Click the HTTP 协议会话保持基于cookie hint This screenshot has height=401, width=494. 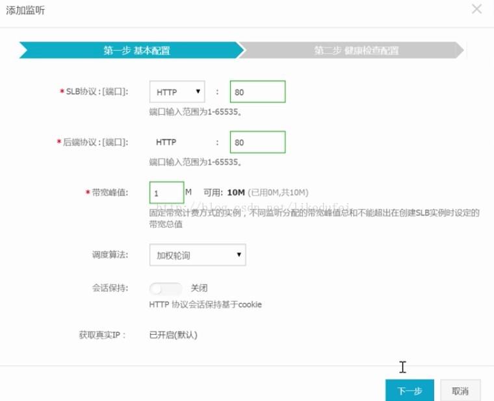(x=205, y=304)
